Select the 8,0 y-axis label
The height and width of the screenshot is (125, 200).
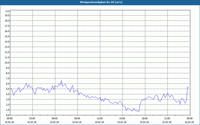click(x=8, y=73)
